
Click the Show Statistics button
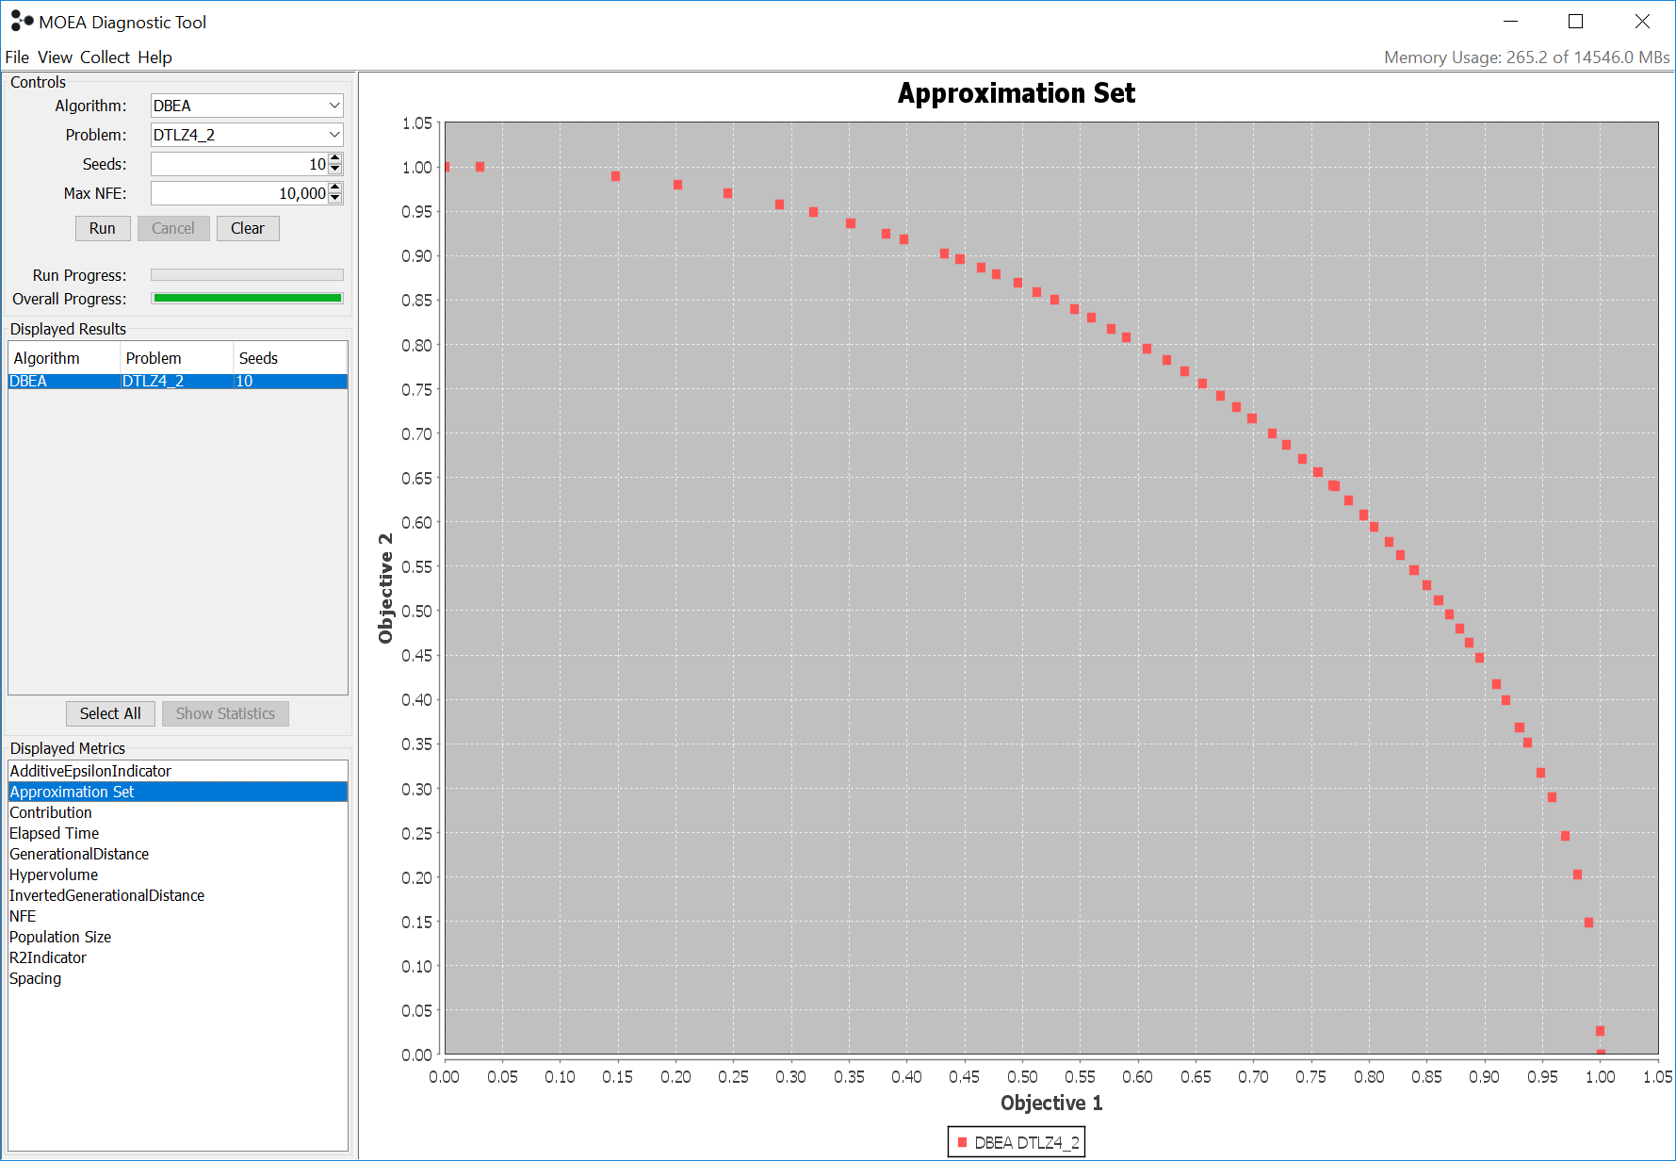(x=225, y=713)
